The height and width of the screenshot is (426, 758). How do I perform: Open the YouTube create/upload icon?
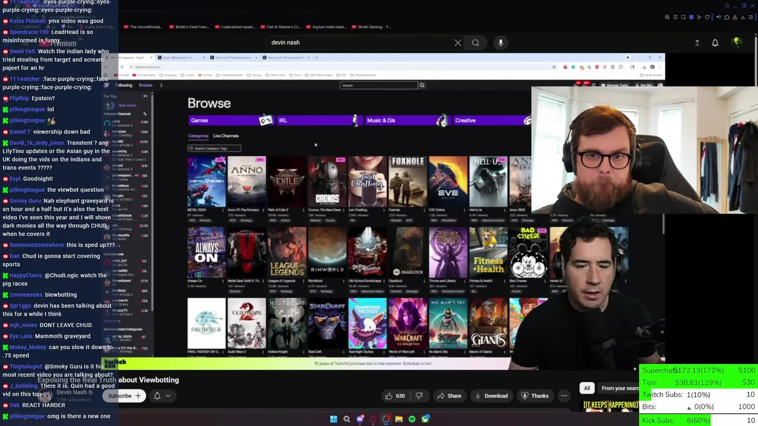[697, 43]
